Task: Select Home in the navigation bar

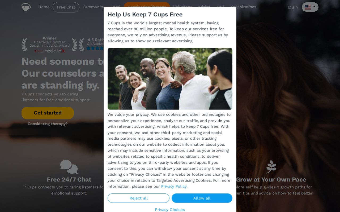Action: tap(44, 7)
